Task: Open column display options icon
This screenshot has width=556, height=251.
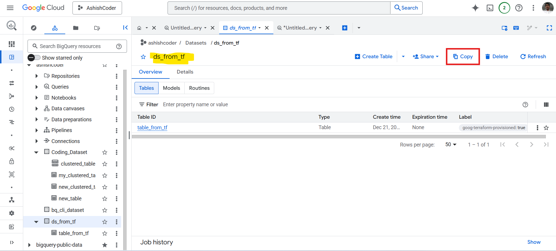Action: click(x=546, y=105)
